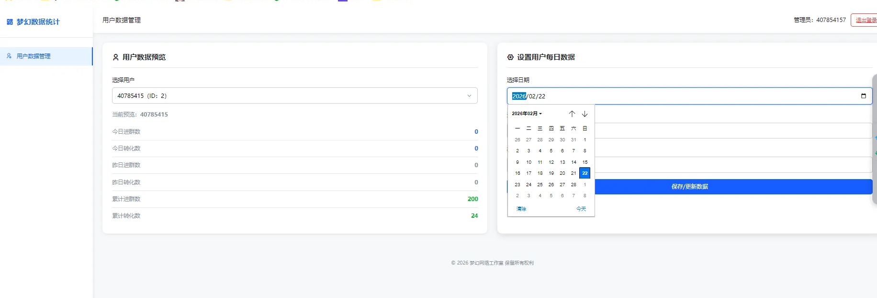Open 用户数据管理 in the sidebar

(34, 56)
